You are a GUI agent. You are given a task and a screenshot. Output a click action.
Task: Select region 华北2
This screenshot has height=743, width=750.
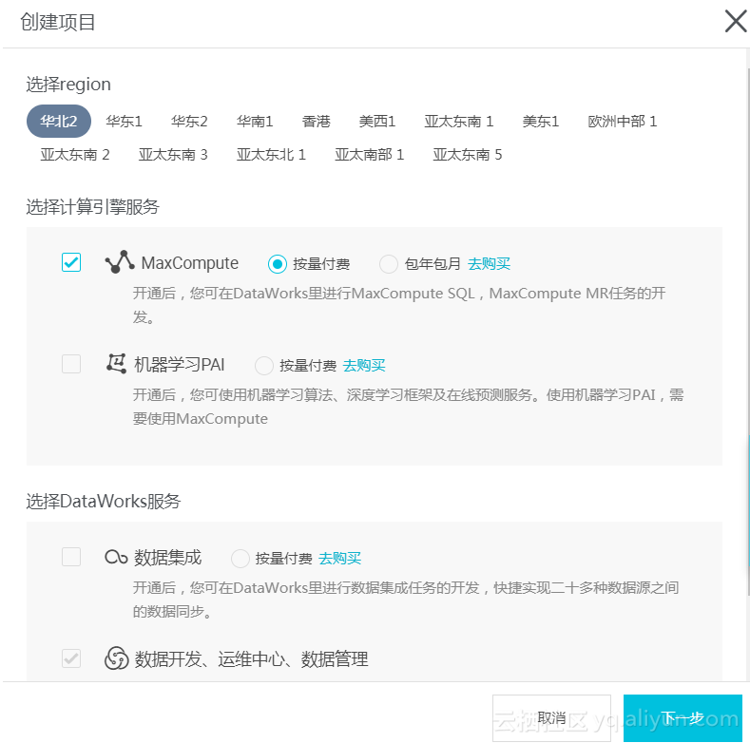click(x=59, y=121)
